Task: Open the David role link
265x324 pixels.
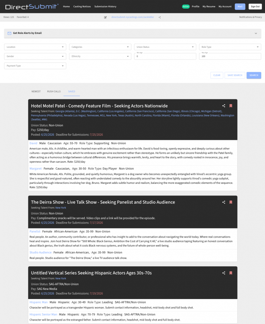Action: point(33,143)
